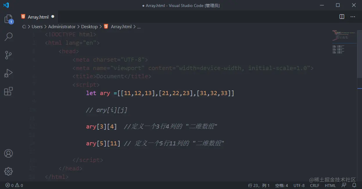Click the Tweet Feedback icon in status bar

pos(344,185)
